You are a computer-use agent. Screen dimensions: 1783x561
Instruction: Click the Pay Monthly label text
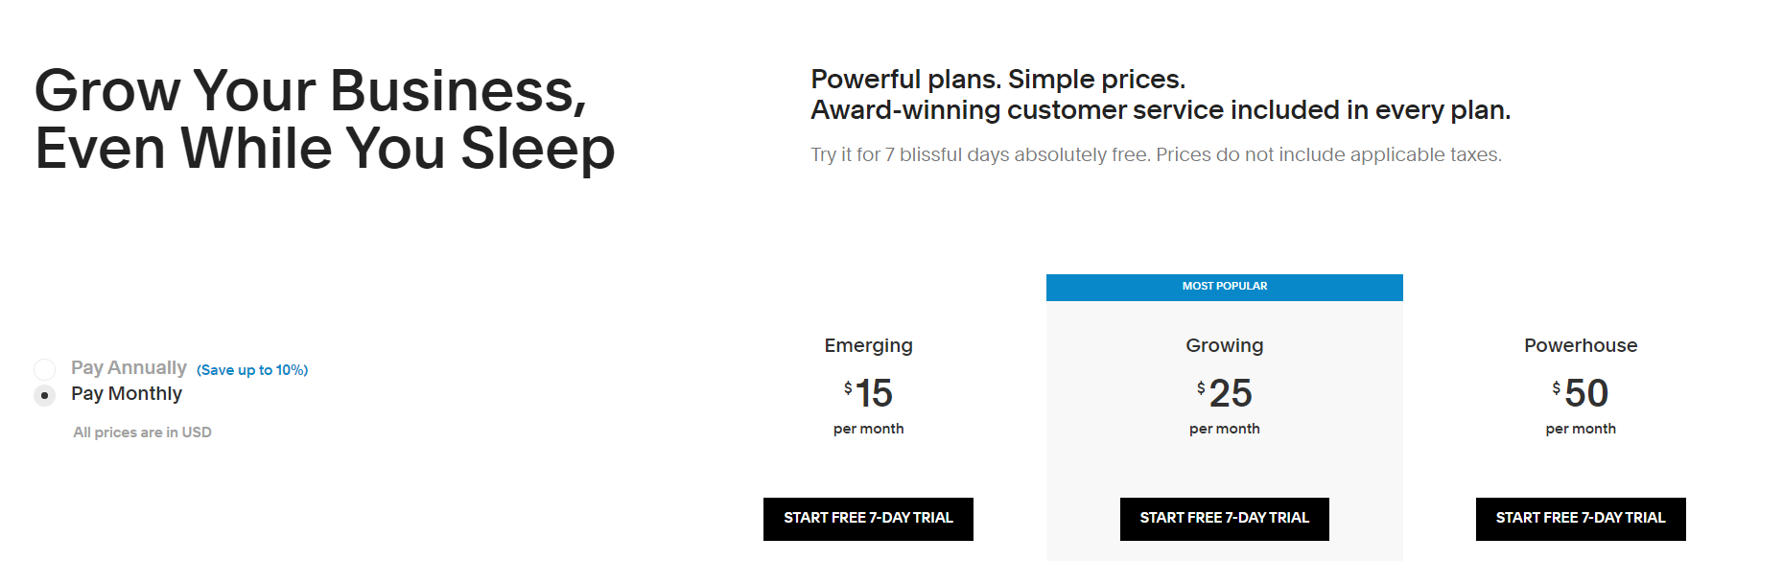(x=127, y=394)
